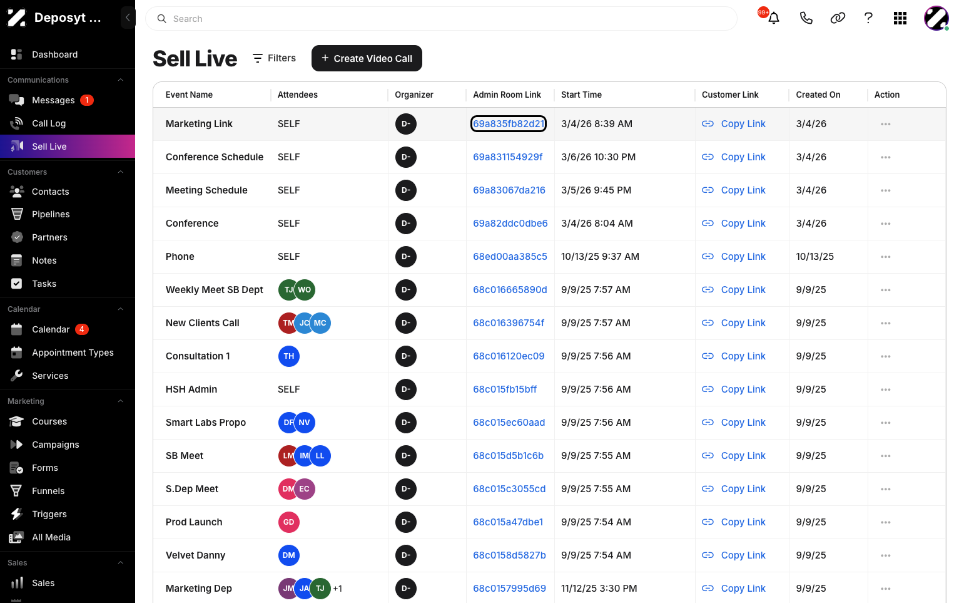Open the actions menu for Phone event
Viewport: 964px width, 603px height.
(885, 257)
